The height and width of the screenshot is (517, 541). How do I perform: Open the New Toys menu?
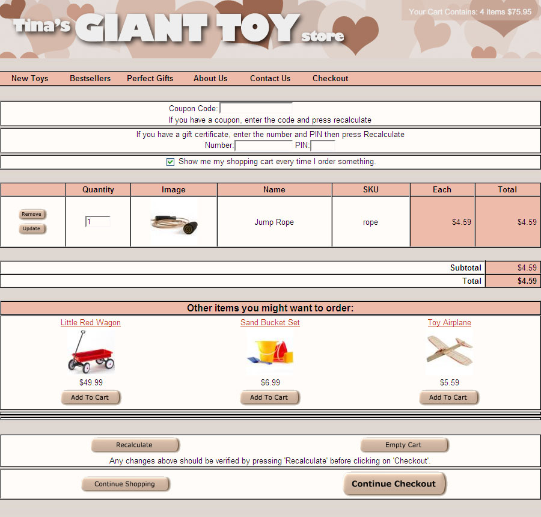(x=29, y=78)
